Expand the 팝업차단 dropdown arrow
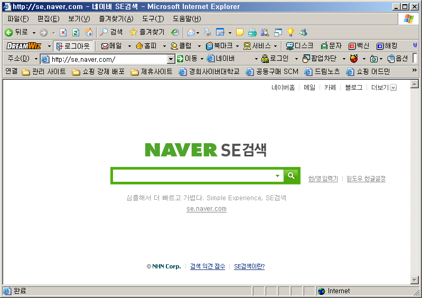 click(x=344, y=59)
